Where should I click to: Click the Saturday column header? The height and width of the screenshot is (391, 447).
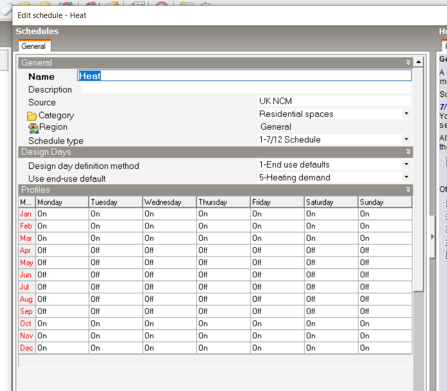(x=331, y=202)
